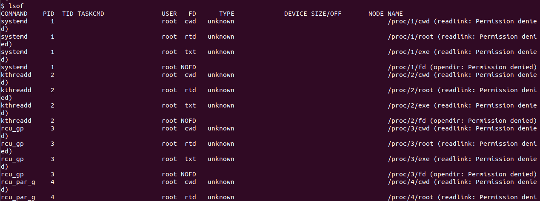Click the NODE column header
The width and height of the screenshot is (540, 201).
point(376,14)
